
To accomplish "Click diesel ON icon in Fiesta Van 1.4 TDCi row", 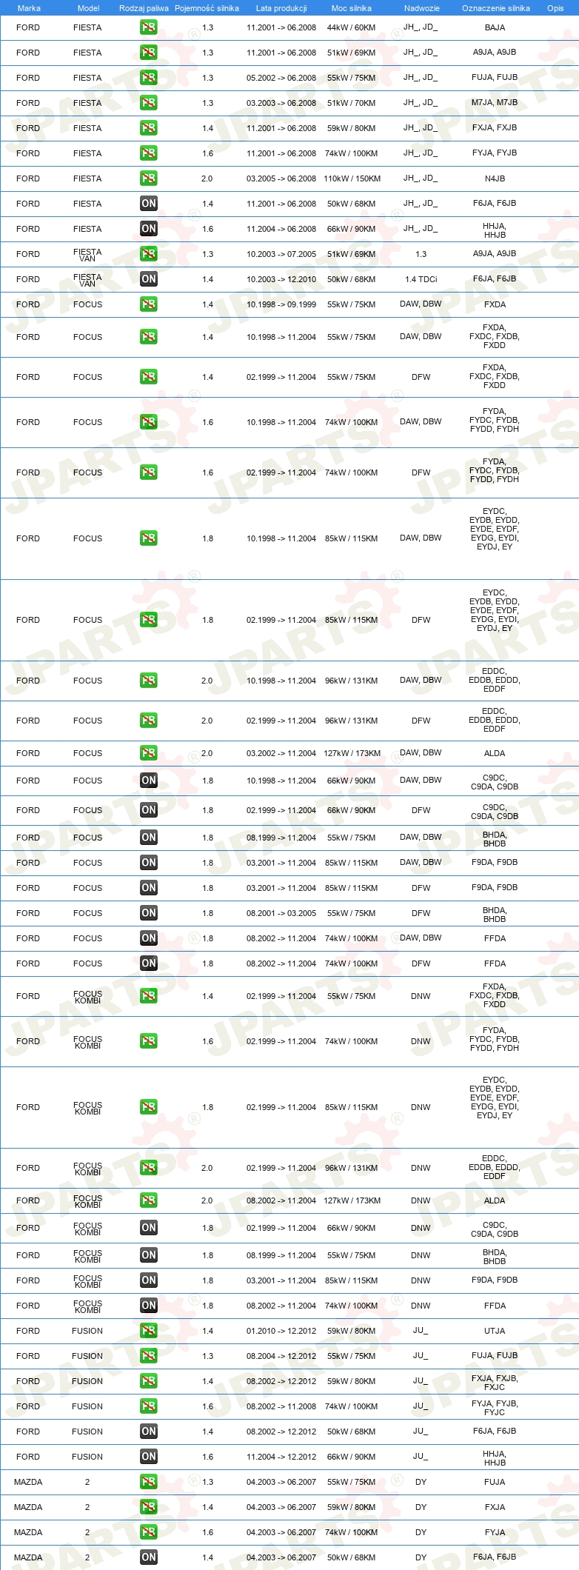I will coord(148,279).
